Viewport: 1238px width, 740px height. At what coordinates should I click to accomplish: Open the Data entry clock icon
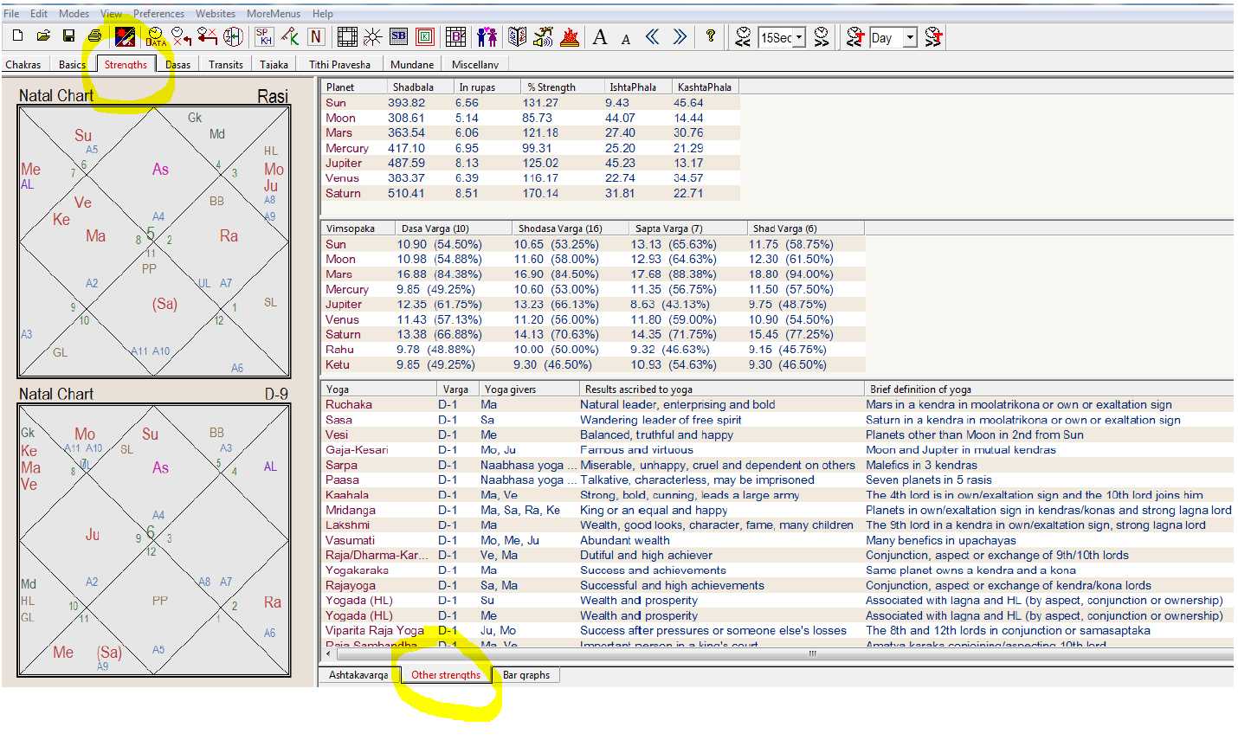tap(155, 36)
